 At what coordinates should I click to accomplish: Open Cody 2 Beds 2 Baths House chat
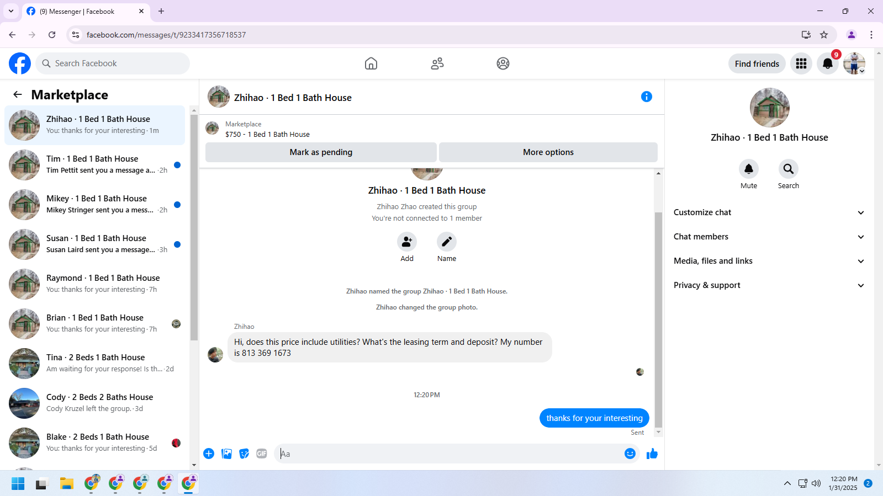pos(95,403)
